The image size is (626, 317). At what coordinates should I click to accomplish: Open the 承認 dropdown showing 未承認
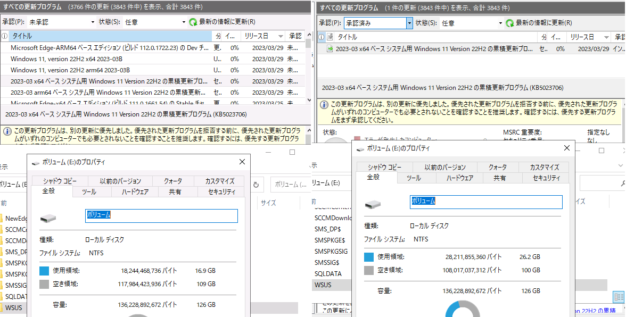point(62,22)
